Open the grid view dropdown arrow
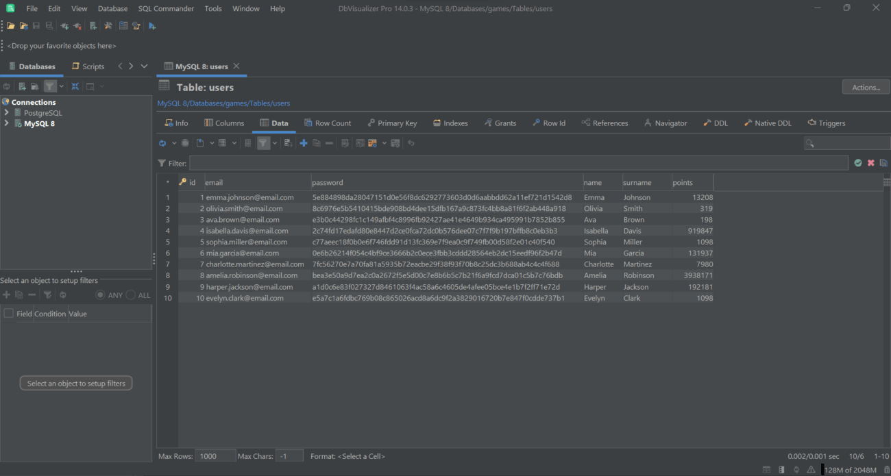This screenshot has height=476, width=891. click(x=234, y=142)
